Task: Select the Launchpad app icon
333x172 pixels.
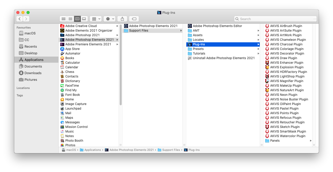Action: coord(62,109)
